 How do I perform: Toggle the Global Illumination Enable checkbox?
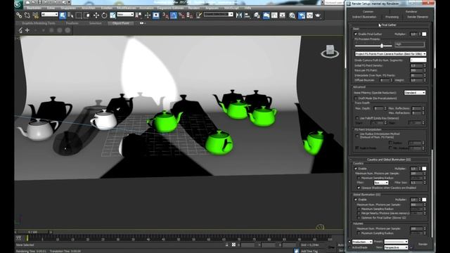tap(356, 200)
